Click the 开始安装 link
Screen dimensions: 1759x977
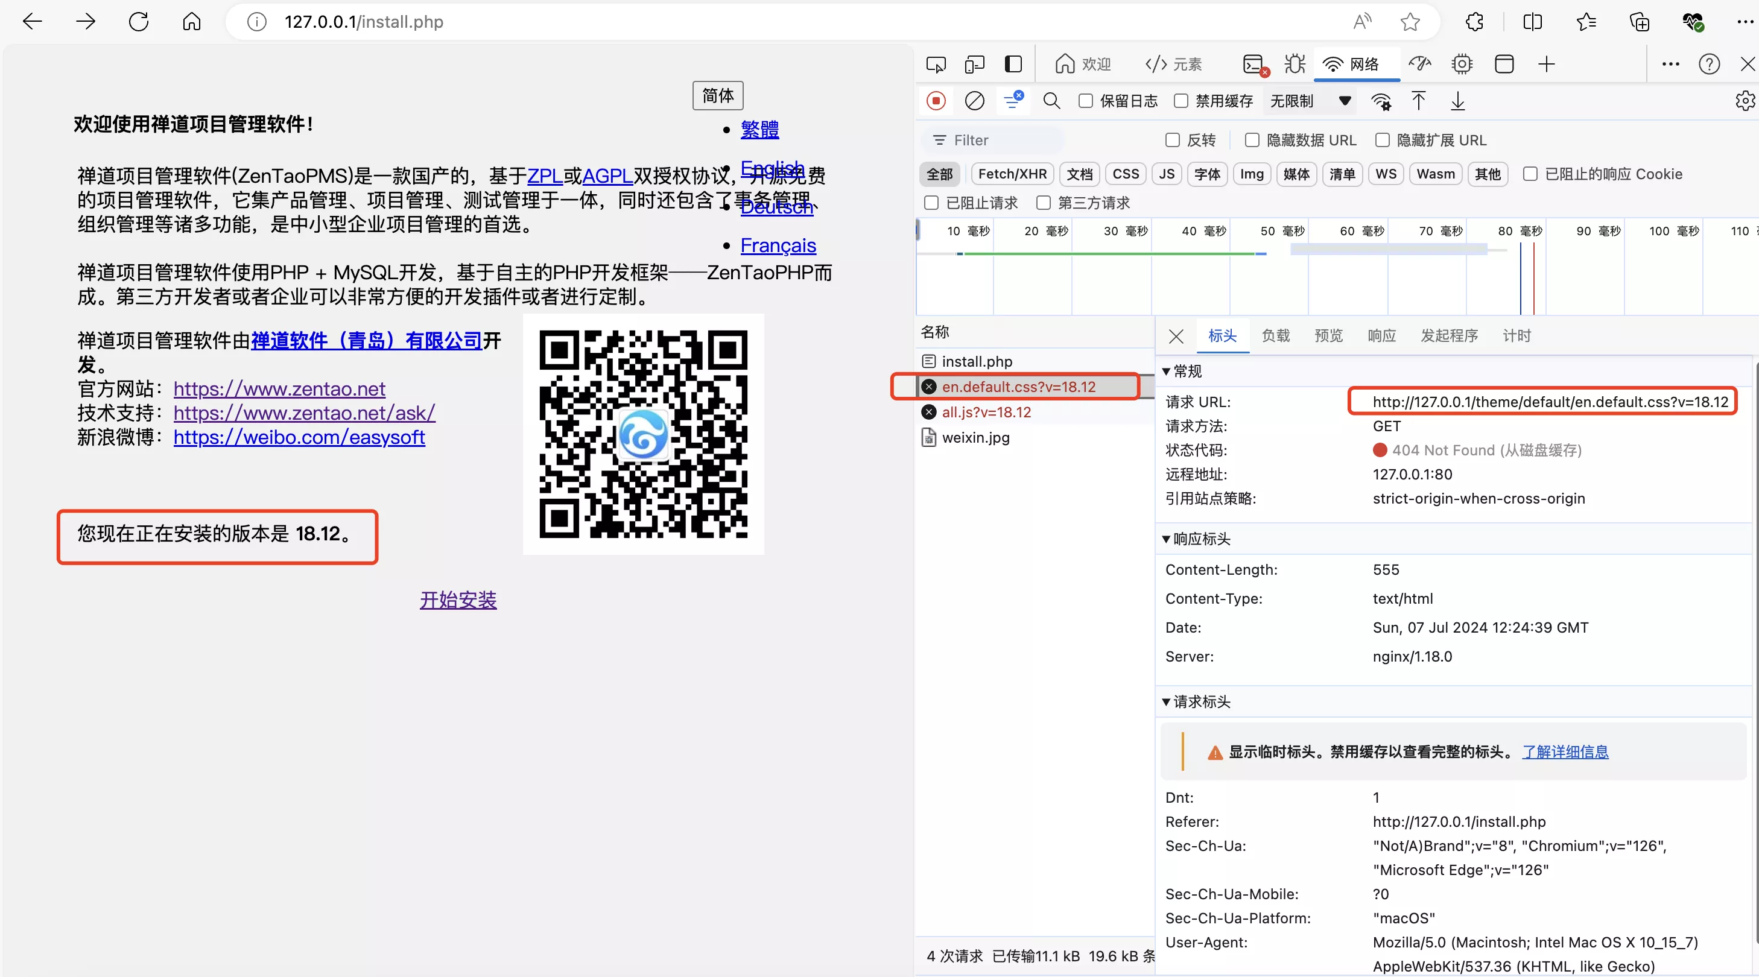458,599
